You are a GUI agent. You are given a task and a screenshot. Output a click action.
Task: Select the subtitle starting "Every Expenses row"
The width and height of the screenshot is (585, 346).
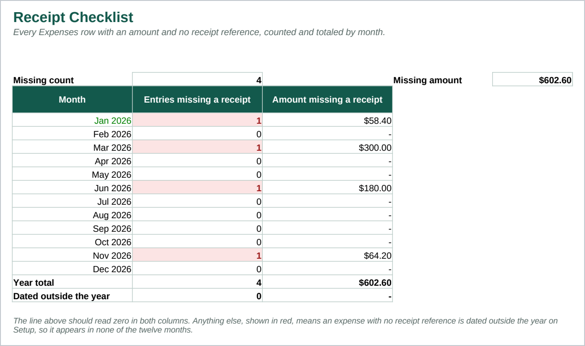(199, 32)
